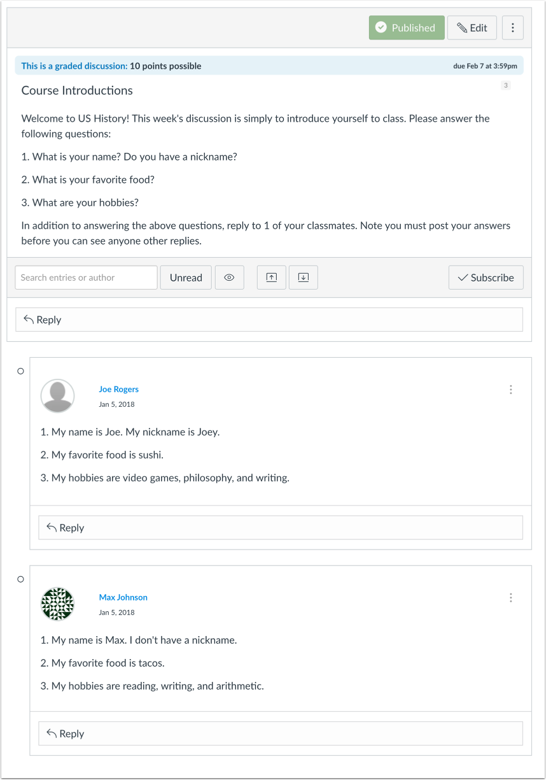Expand all replies with the down-arrow icon
Viewport: 546px width, 780px height.
click(x=304, y=278)
